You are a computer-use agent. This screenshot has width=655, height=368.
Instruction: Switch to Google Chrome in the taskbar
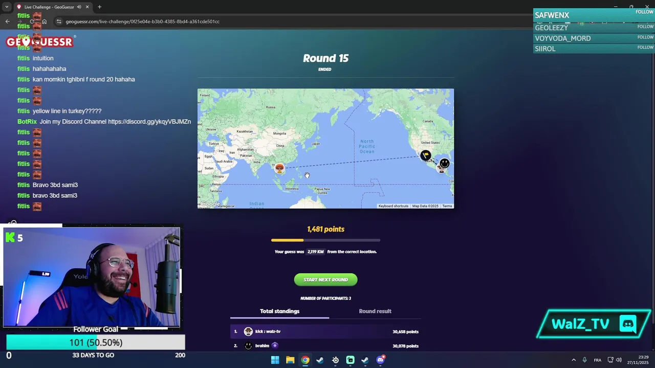click(x=305, y=360)
